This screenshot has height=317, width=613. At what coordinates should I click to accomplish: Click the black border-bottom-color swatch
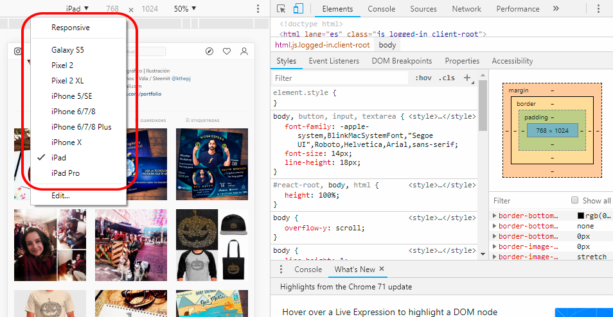pyautogui.click(x=581, y=216)
